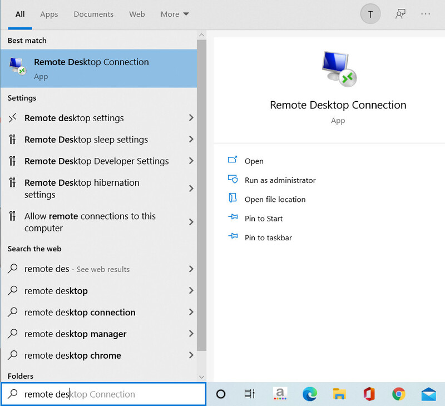Click the Run as administrator shield icon
This screenshot has height=406, width=445.
pos(233,179)
